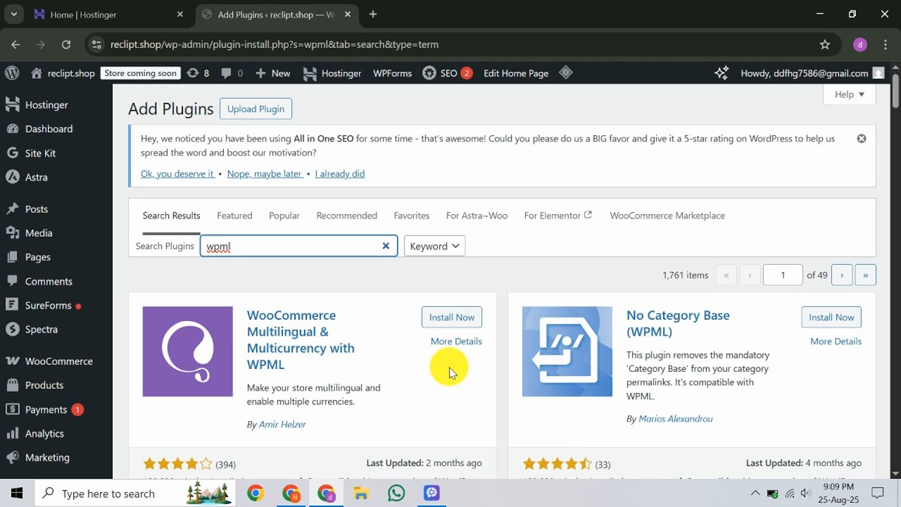This screenshot has width=901, height=507.
Task: Open the AI sparkle icon in admin bar
Action: point(722,73)
